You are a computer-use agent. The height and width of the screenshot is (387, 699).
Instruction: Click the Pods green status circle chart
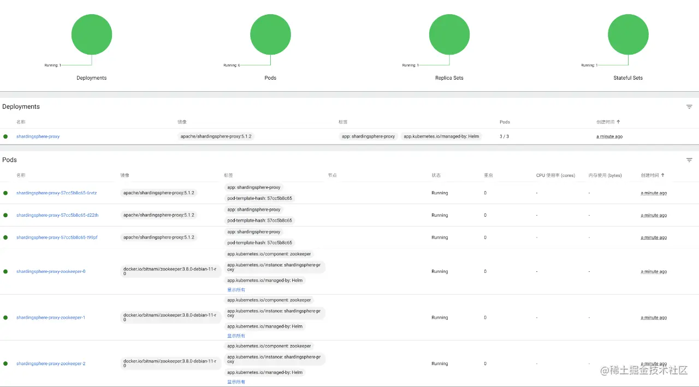tap(270, 34)
